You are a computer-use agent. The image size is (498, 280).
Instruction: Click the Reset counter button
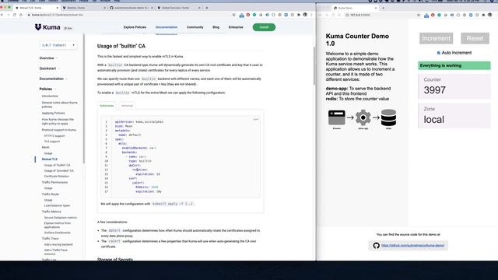coord(475,38)
